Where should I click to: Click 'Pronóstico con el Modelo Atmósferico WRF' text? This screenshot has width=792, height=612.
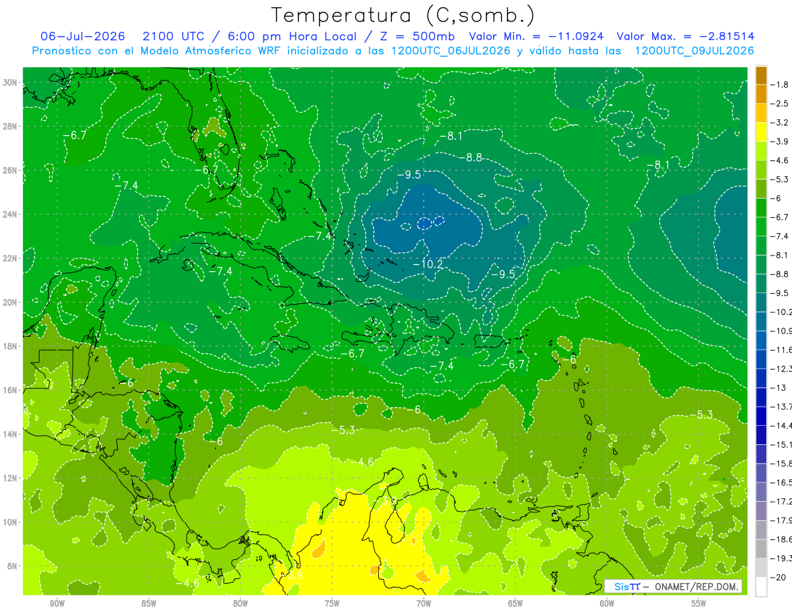[x=158, y=51]
